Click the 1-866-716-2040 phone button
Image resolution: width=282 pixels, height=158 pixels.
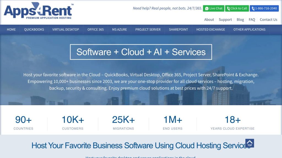coord(264,9)
